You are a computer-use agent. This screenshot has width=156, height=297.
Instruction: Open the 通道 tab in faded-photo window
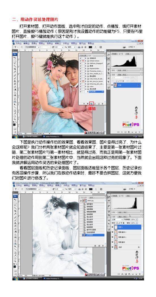120,217
